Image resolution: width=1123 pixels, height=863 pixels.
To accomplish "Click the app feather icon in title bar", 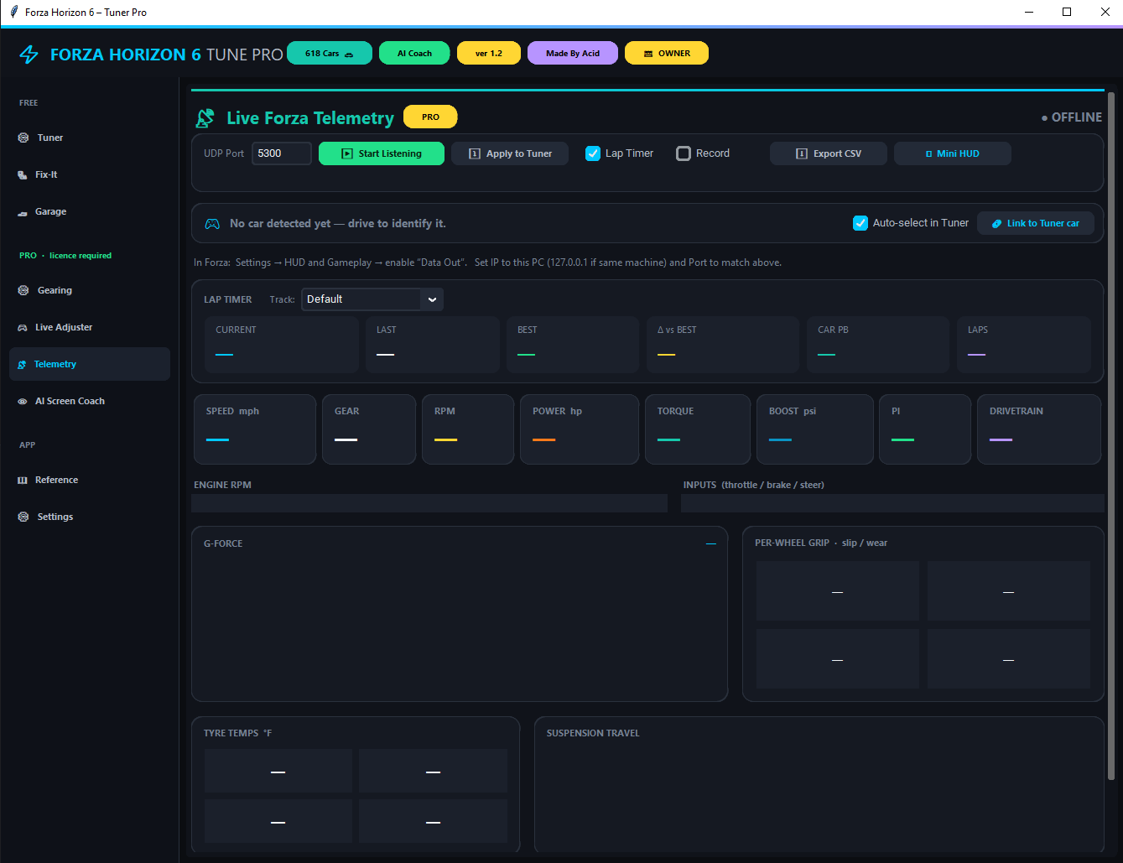I will point(13,12).
